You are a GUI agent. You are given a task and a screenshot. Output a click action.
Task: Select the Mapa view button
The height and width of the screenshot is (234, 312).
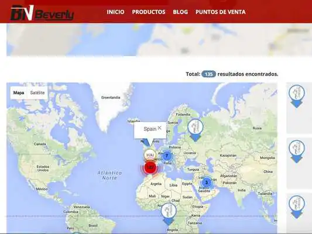[19, 92]
